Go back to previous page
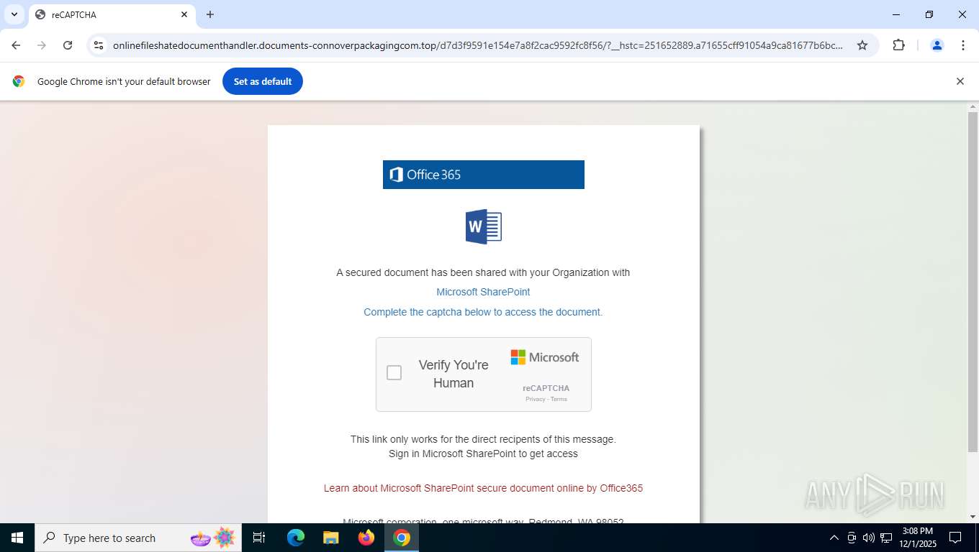 (16, 45)
